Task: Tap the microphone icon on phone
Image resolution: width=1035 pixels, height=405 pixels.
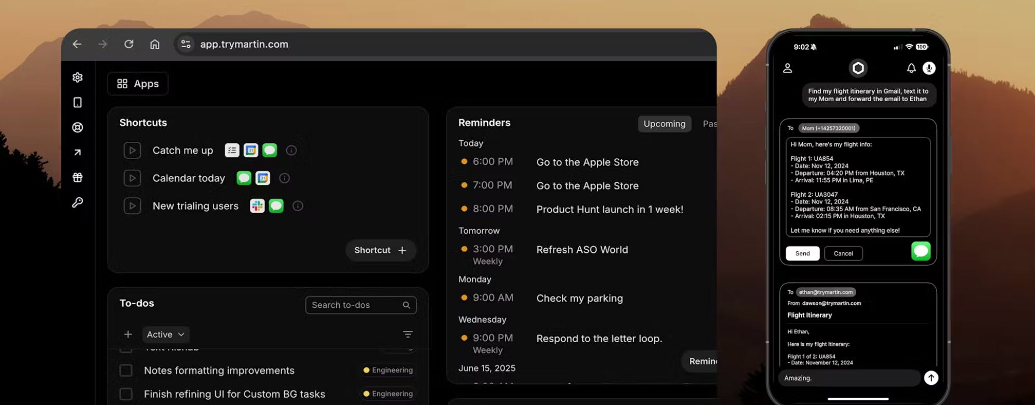Action: click(x=929, y=68)
